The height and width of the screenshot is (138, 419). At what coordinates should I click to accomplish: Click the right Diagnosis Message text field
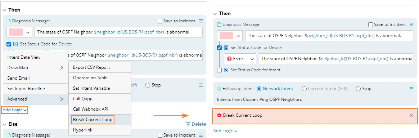[x=329, y=36]
